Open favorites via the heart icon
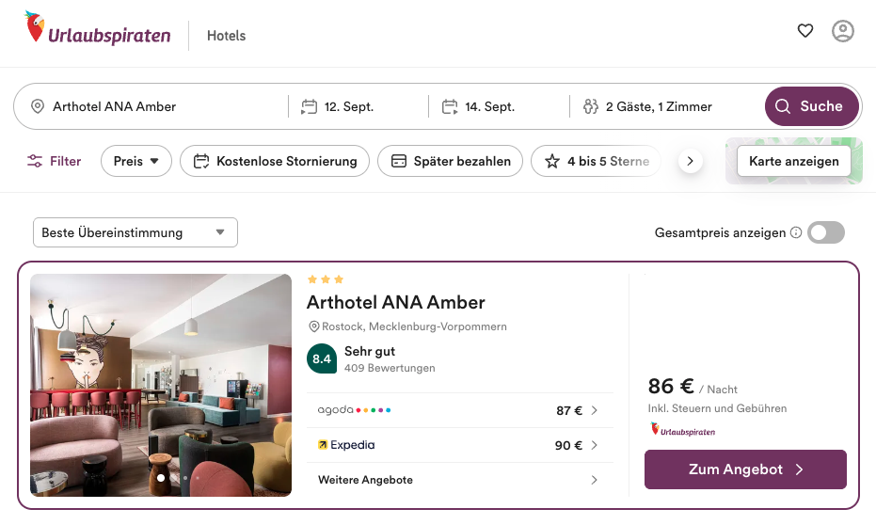 click(x=805, y=31)
